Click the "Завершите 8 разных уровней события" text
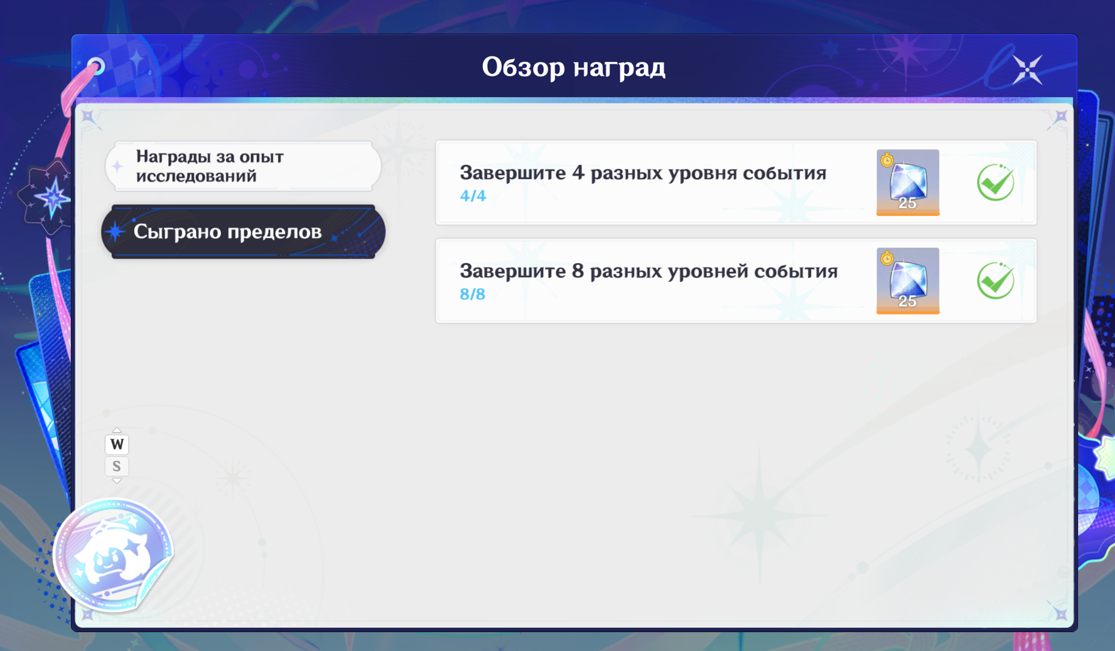Screen dimensions: 1115x651 point(649,271)
